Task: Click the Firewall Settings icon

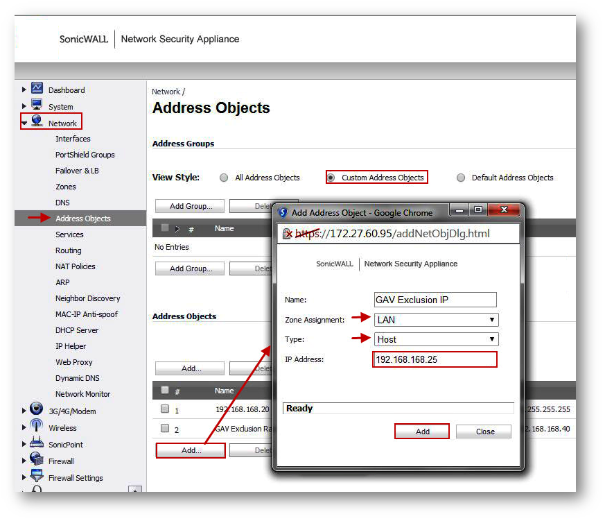Action: [37, 476]
